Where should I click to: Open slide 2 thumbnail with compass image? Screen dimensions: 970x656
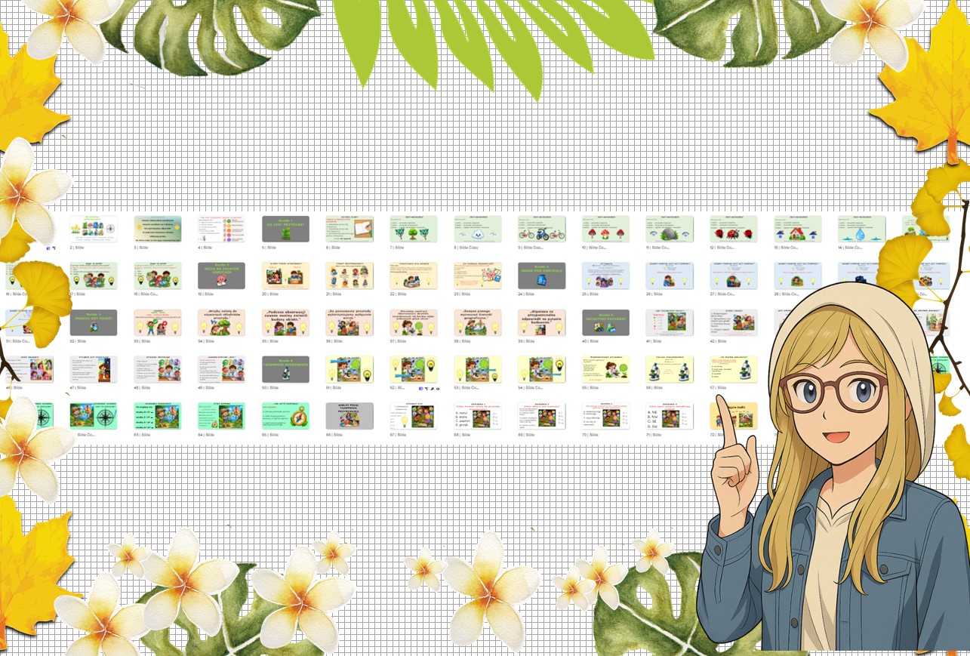click(94, 229)
